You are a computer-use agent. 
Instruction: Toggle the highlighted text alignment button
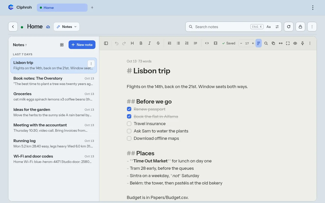click(258, 43)
